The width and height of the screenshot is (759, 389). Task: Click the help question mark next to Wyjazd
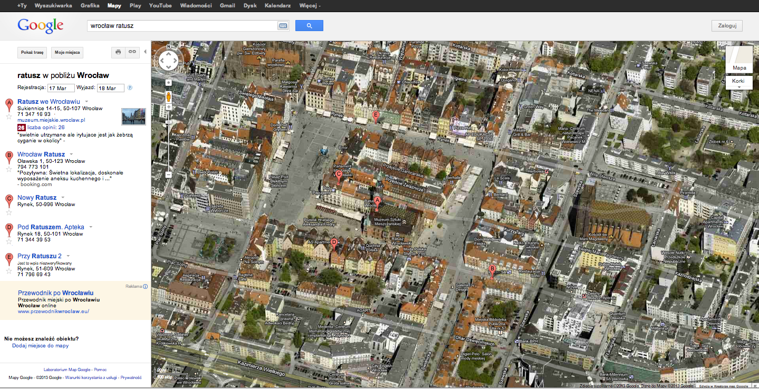pos(130,88)
